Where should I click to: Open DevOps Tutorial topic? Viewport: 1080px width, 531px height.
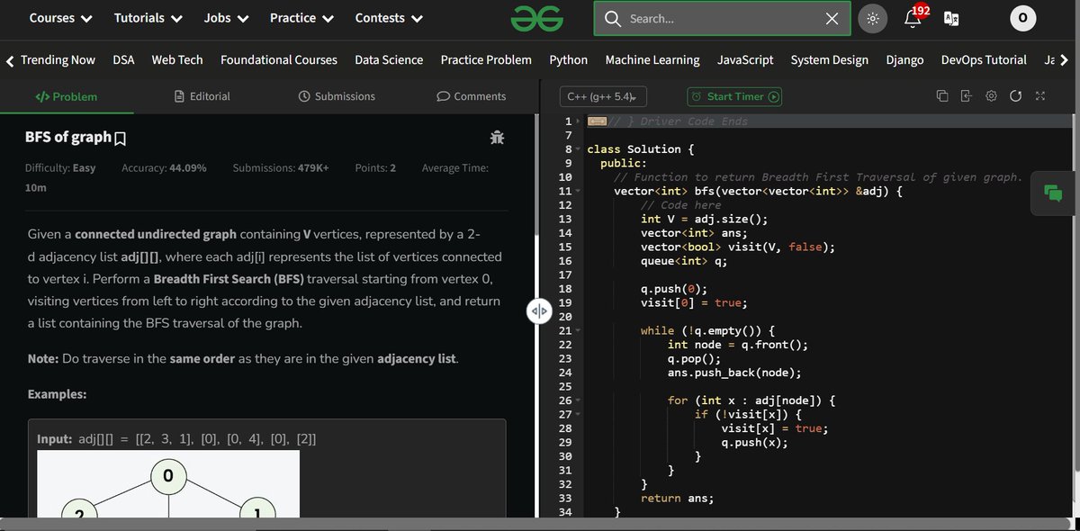coord(984,59)
